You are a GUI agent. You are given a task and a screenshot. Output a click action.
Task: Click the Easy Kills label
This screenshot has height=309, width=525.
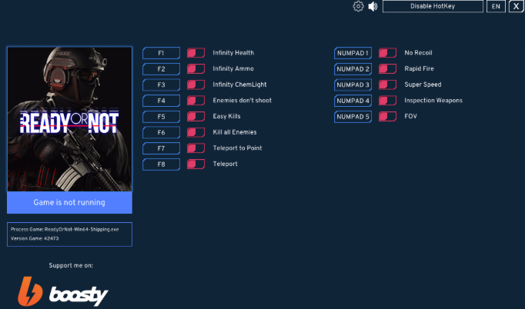(226, 116)
